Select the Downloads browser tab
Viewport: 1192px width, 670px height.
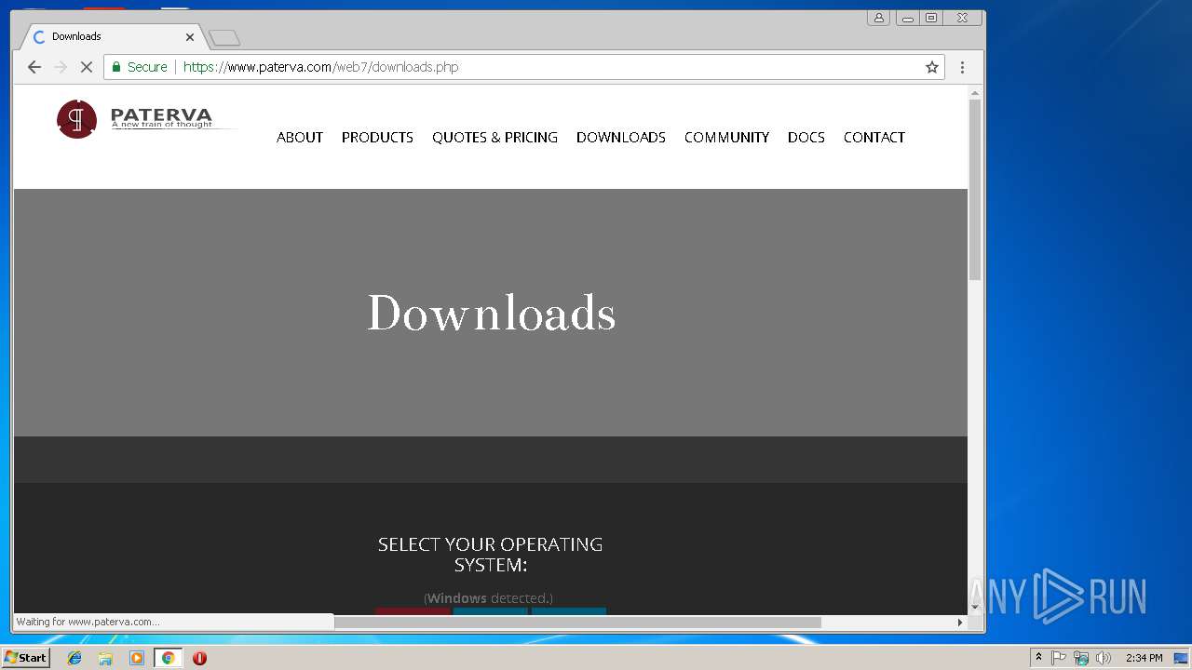point(112,37)
